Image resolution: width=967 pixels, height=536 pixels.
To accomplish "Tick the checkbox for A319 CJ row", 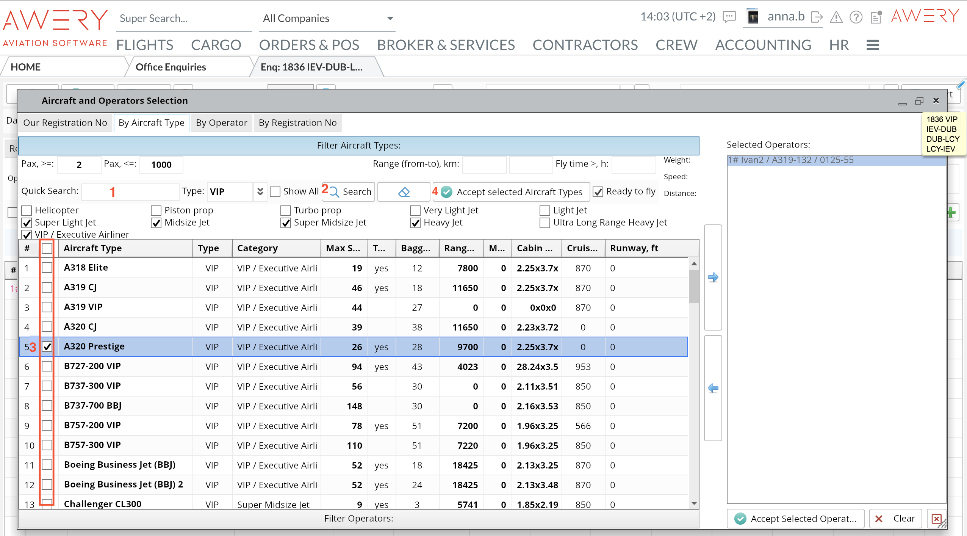I will point(47,288).
